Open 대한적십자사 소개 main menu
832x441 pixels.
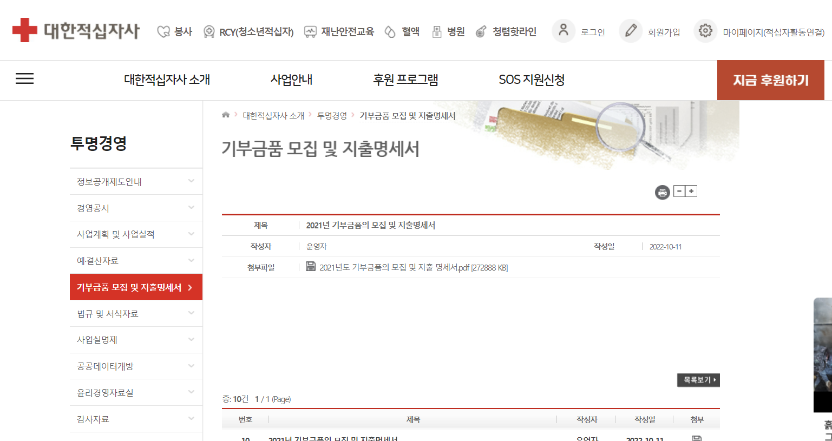click(x=167, y=80)
